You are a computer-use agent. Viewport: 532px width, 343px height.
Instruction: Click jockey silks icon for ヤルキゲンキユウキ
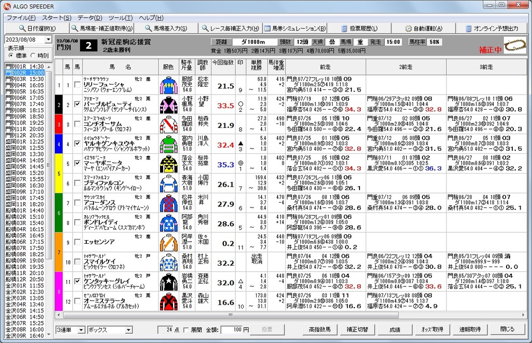point(169,144)
